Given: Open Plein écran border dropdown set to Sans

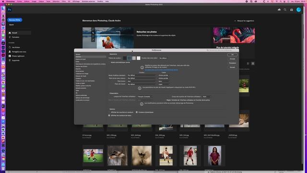Looking at the screenshot, I should tap(164, 81).
